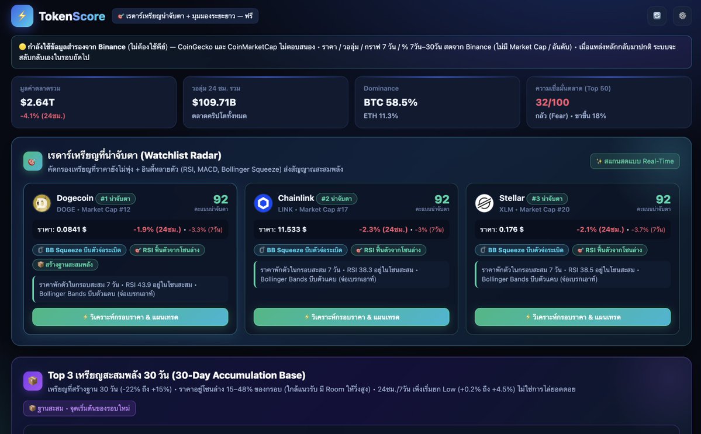Click the สแกนสดแบบ Real-Time button
Screen dimensions: 701x434
[635, 161]
